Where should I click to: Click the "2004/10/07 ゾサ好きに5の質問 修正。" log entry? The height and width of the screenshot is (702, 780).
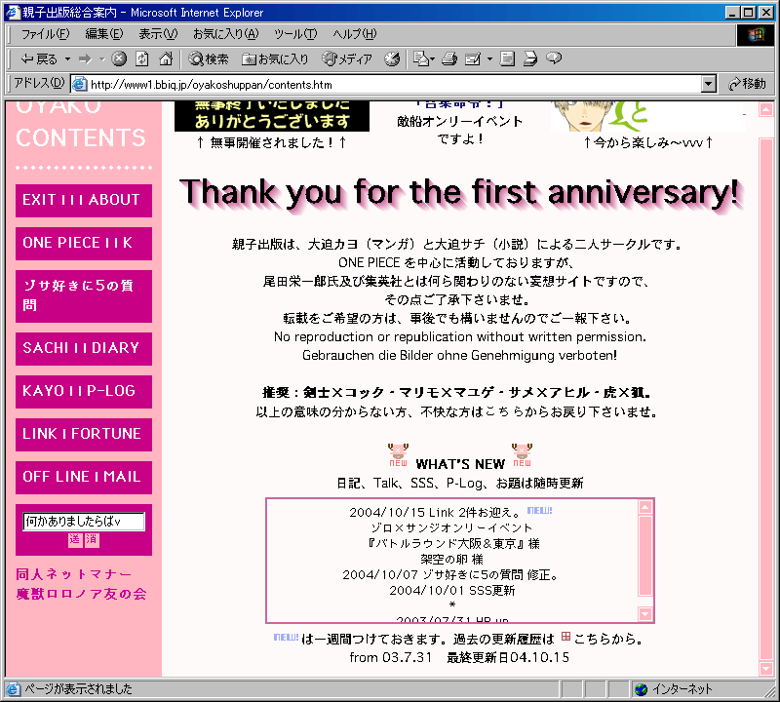click(x=451, y=574)
